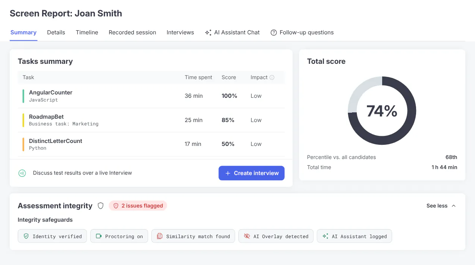Click sparkle icon beside AI Assistant Chat
This screenshot has height=265, width=475.
coord(208,32)
